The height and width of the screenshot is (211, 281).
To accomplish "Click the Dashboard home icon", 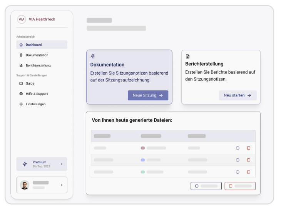I will pyautogui.click(x=21, y=45).
